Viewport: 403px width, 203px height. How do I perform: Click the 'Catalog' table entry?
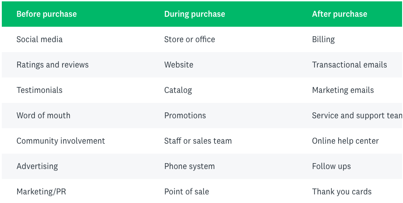click(x=178, y=90)
